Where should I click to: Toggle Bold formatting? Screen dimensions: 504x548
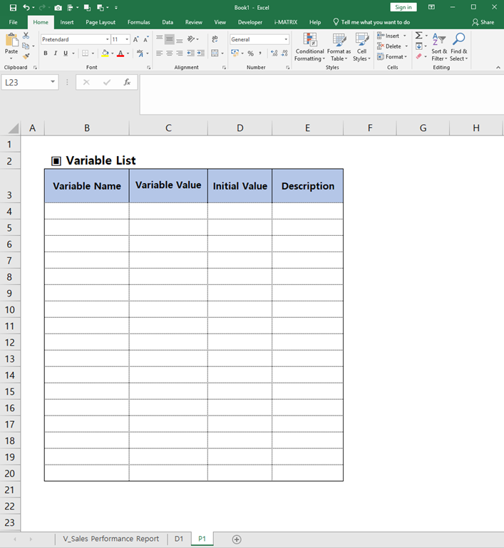point(46,53)
